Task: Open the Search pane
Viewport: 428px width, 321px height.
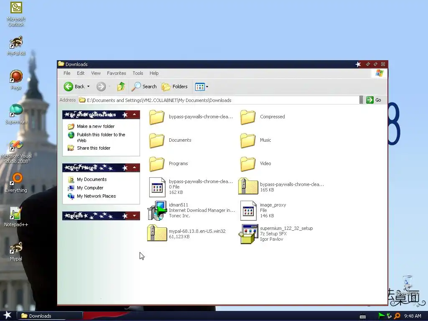Action: point(144,87)
